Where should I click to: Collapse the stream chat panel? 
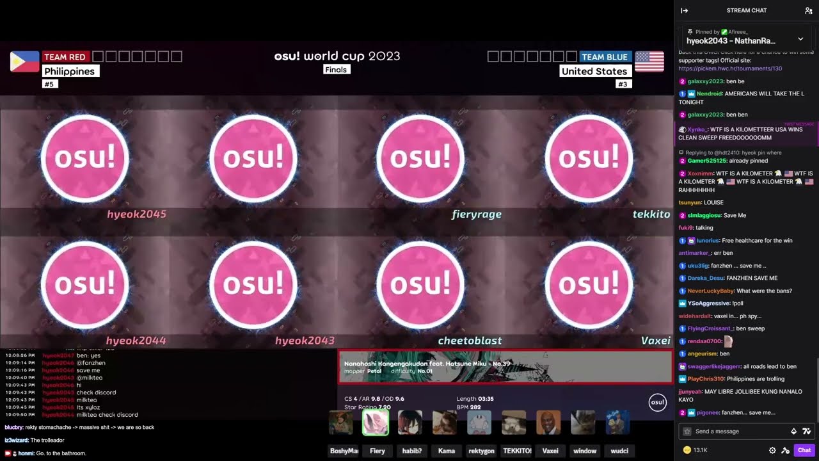[684, 10]
